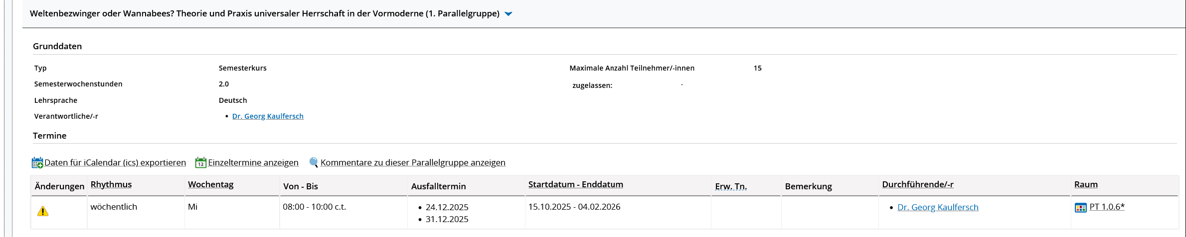Click the 'Startdatum - Enddatum' column header
The height and width of the screenshot is (237, 1186).
pos(575,184)
